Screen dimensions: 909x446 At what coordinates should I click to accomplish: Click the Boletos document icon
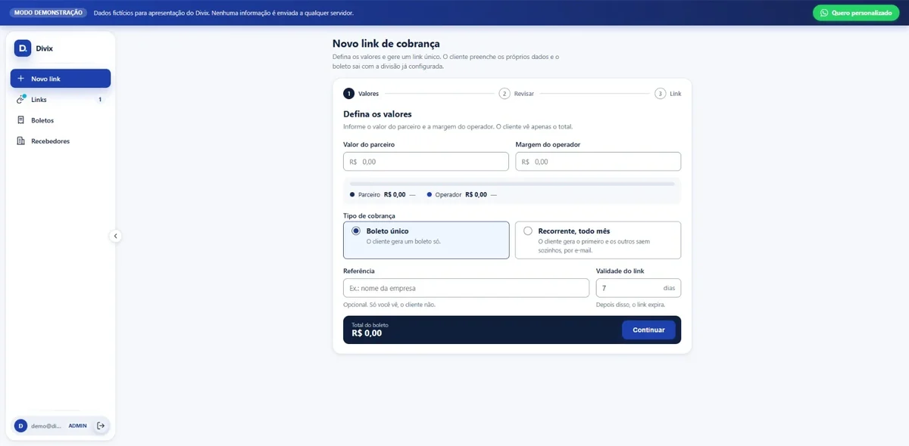[x=21, y=120]
